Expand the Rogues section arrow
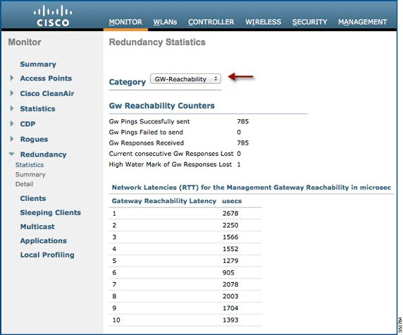 [12, 139]
